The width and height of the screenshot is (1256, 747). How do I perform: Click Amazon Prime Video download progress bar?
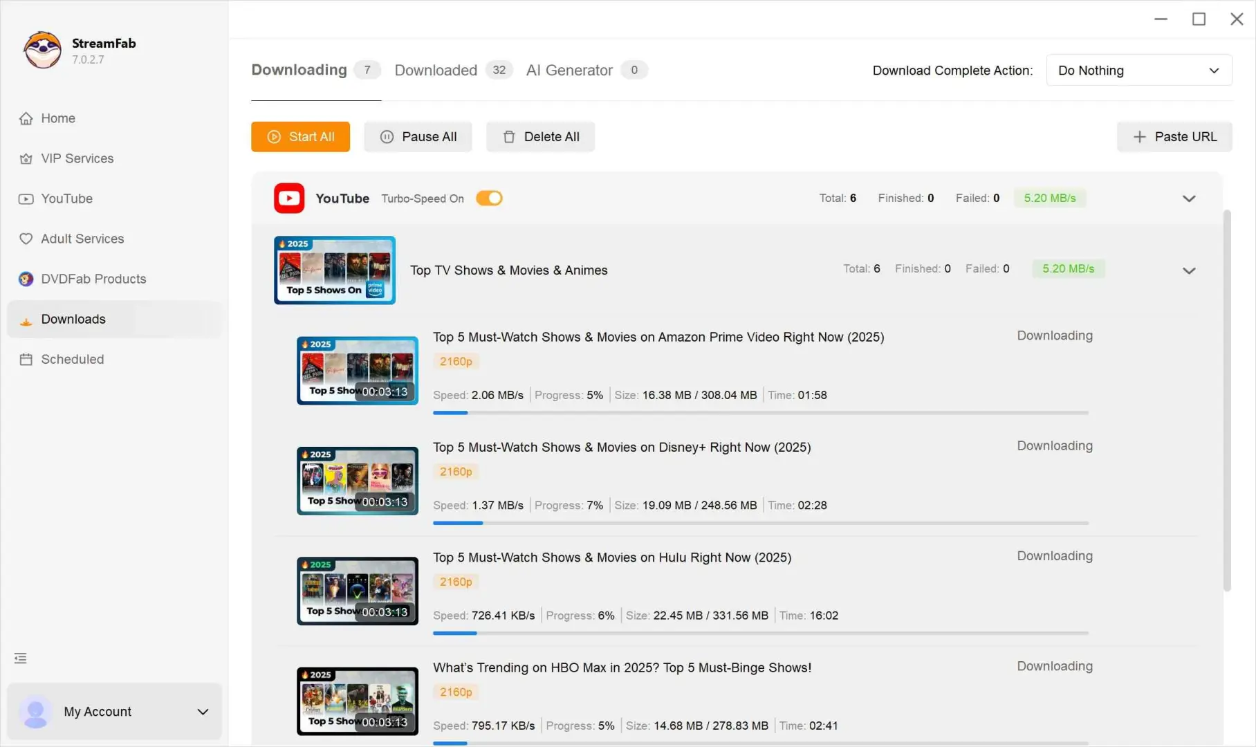pyautogui.click(x=761, y=413)
